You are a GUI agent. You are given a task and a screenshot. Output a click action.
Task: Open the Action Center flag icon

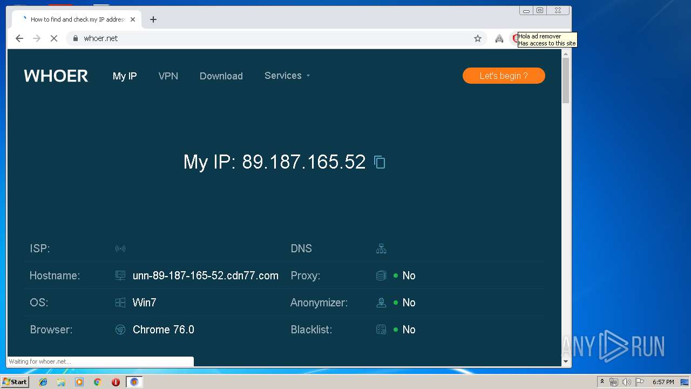pyautogui.click(x=640, y=382)
